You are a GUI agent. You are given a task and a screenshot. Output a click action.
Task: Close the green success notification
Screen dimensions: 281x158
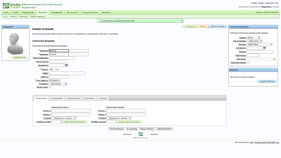182,21
